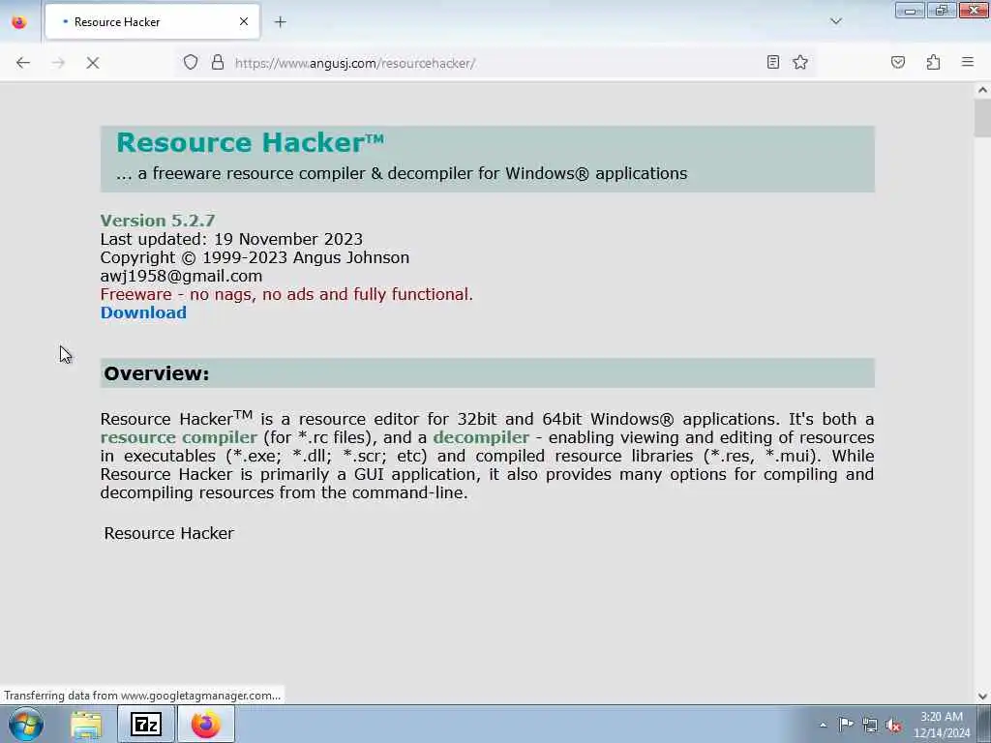Select the Resource Hacker tab
The width and height of the screenshot is (991, 743).
(x=152, y=21)
